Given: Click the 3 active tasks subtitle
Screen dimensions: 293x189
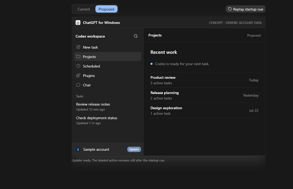Looking at the screenshot, I should point(161,83).
